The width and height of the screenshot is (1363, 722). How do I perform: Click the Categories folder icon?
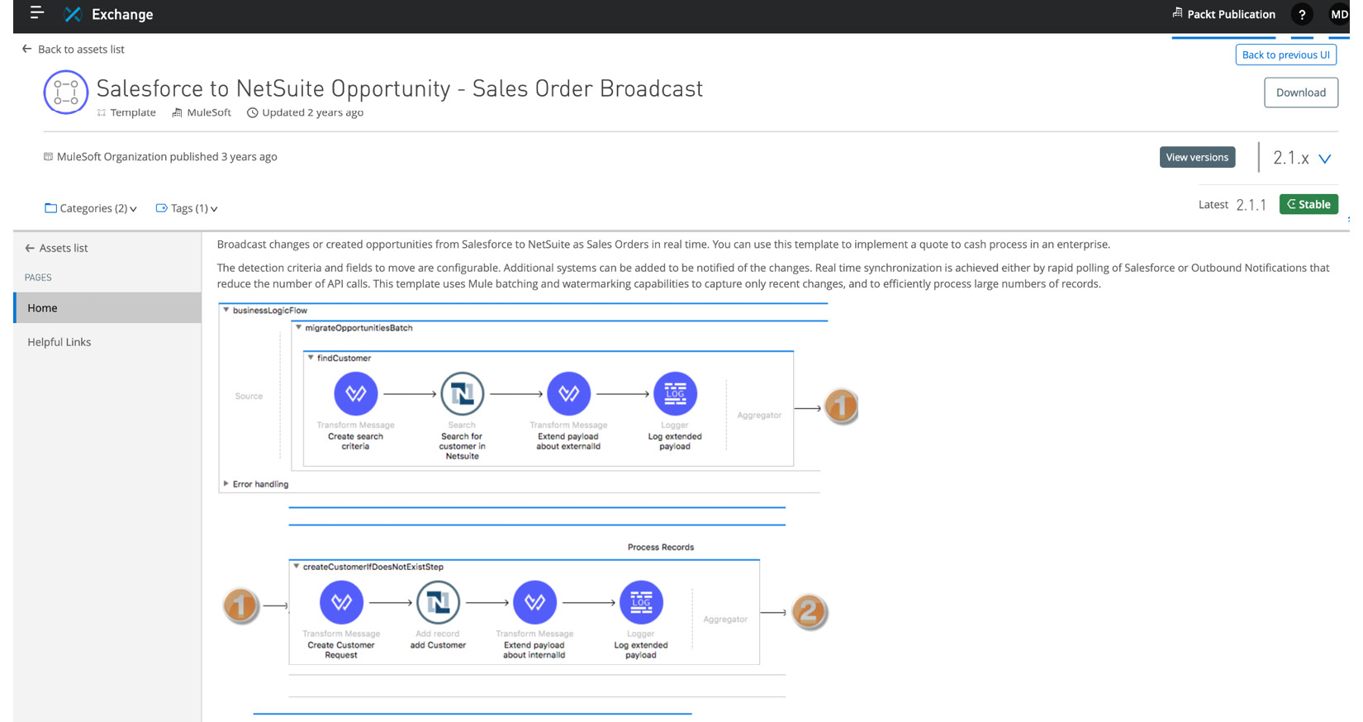coord(50,208)
